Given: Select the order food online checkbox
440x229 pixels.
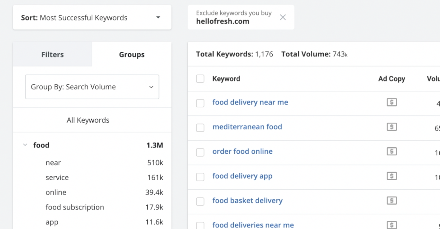Looking at the screenshot, I should [200, 152].
